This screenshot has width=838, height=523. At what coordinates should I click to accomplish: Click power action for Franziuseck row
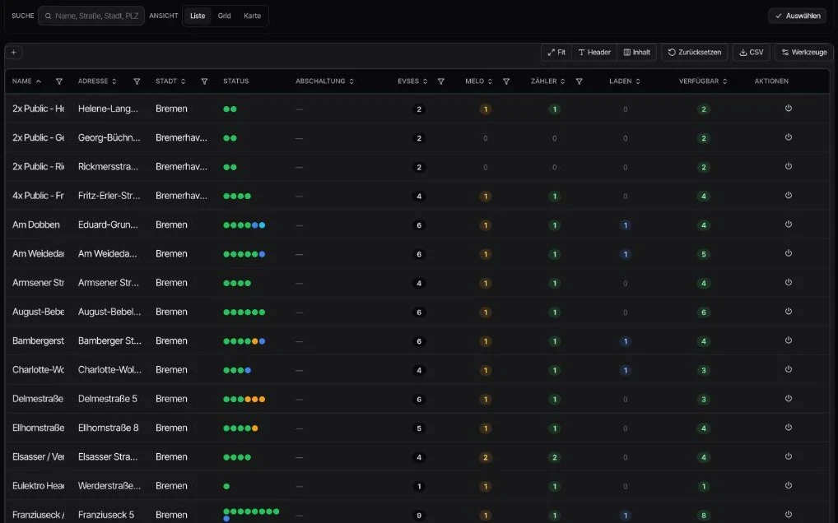[789, 515]
